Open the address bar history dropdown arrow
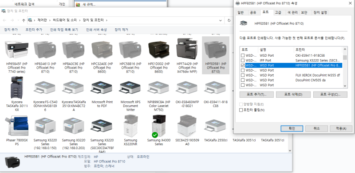The height and width of the screenshot is (173, 355). point(221,20)
